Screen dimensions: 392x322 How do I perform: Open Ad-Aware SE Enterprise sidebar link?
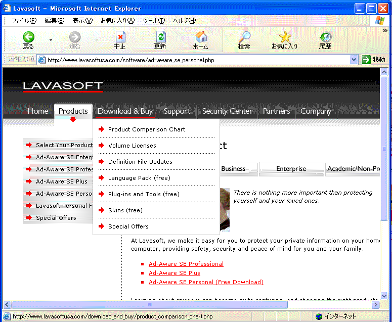[58, 157]
